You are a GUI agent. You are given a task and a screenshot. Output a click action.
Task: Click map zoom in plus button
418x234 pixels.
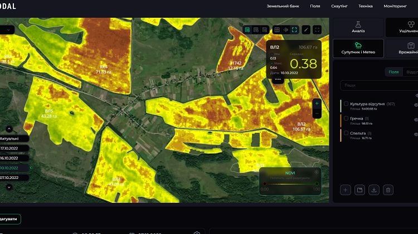point(317,103)
